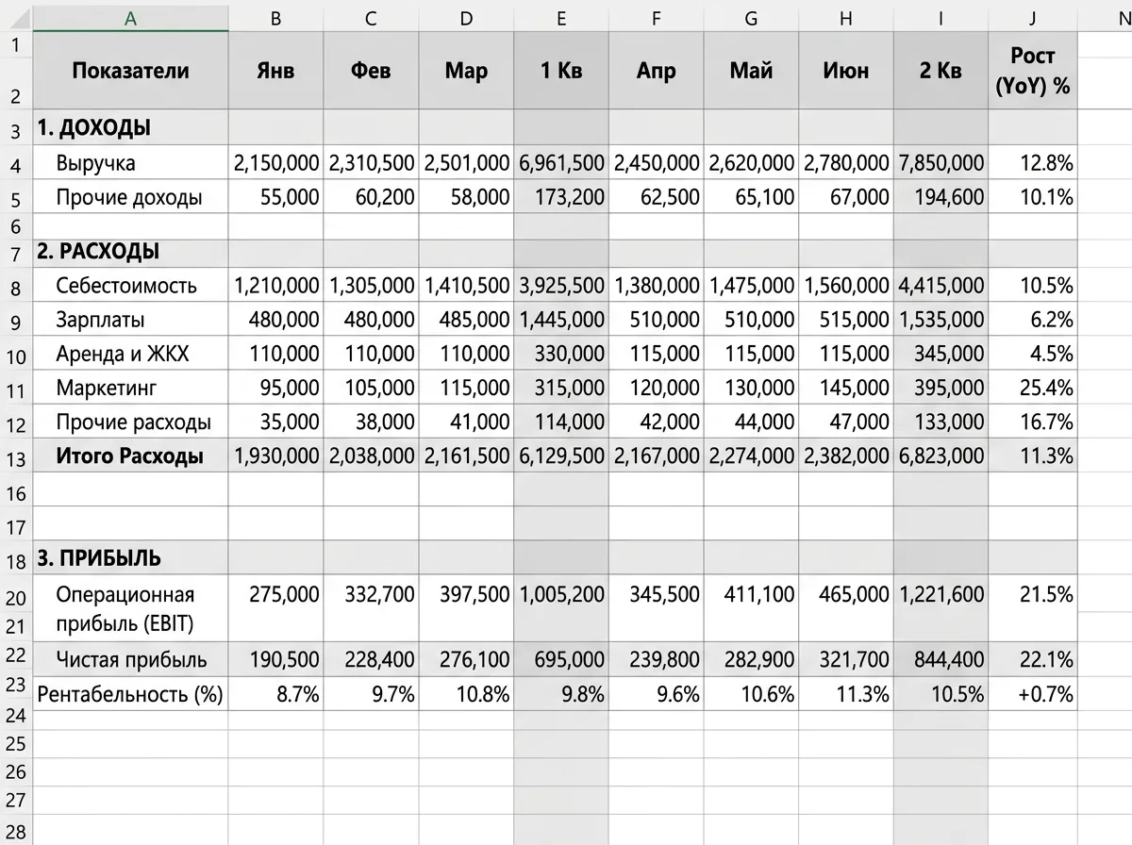
Task: Select the 'Итого Расходы' label cell
Action: (x=131, y=456)
